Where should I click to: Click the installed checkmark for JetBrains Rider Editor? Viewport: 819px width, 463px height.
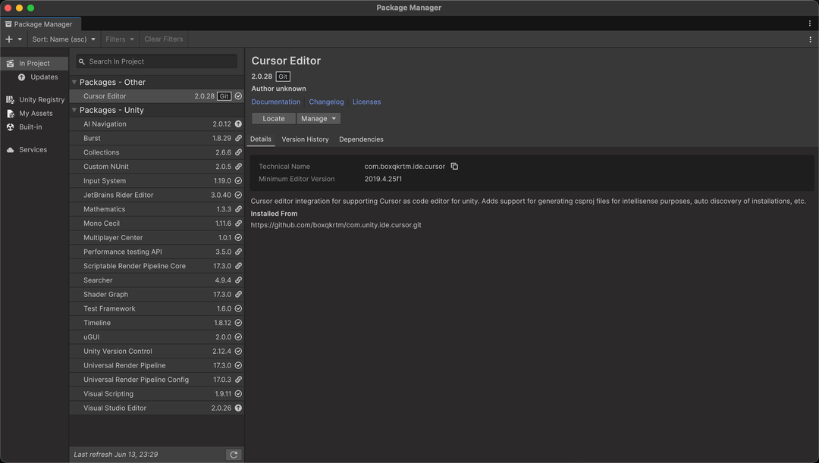[x=238, y=195]
